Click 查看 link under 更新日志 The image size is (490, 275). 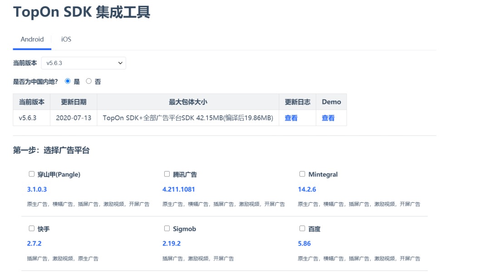point(291,118)
